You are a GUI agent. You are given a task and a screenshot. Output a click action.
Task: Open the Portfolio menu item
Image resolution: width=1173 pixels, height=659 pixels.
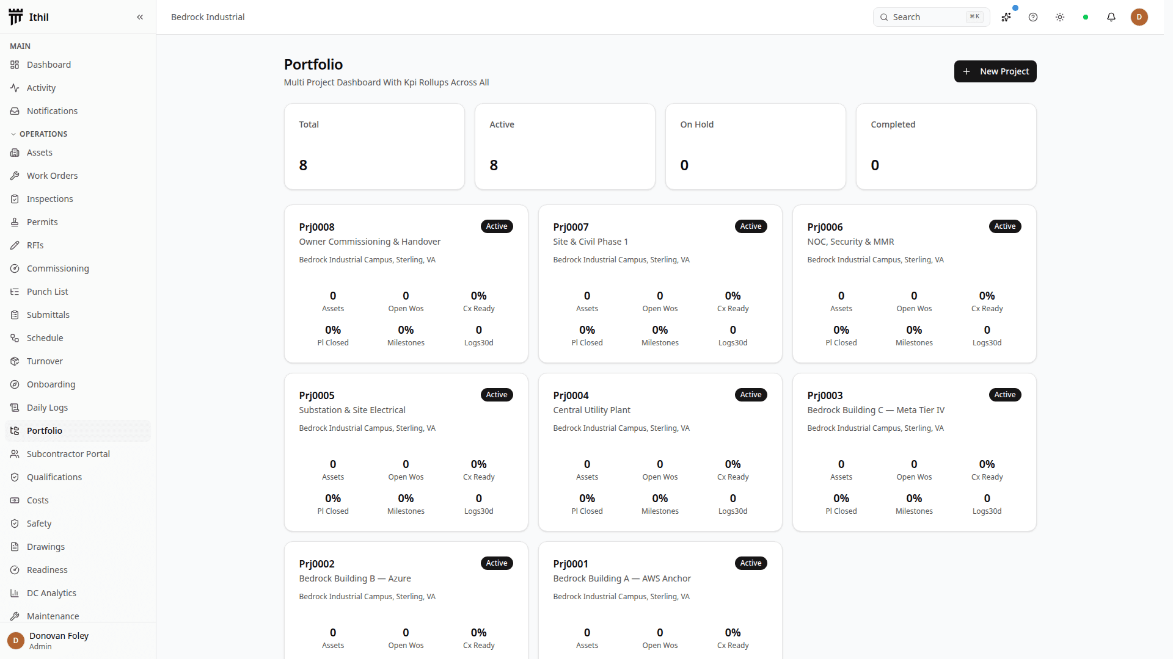(78, 431)
